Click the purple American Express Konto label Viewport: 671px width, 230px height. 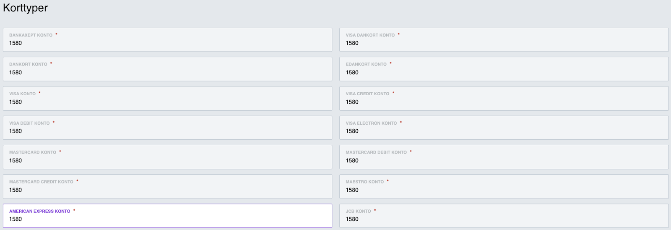[40, 212]
